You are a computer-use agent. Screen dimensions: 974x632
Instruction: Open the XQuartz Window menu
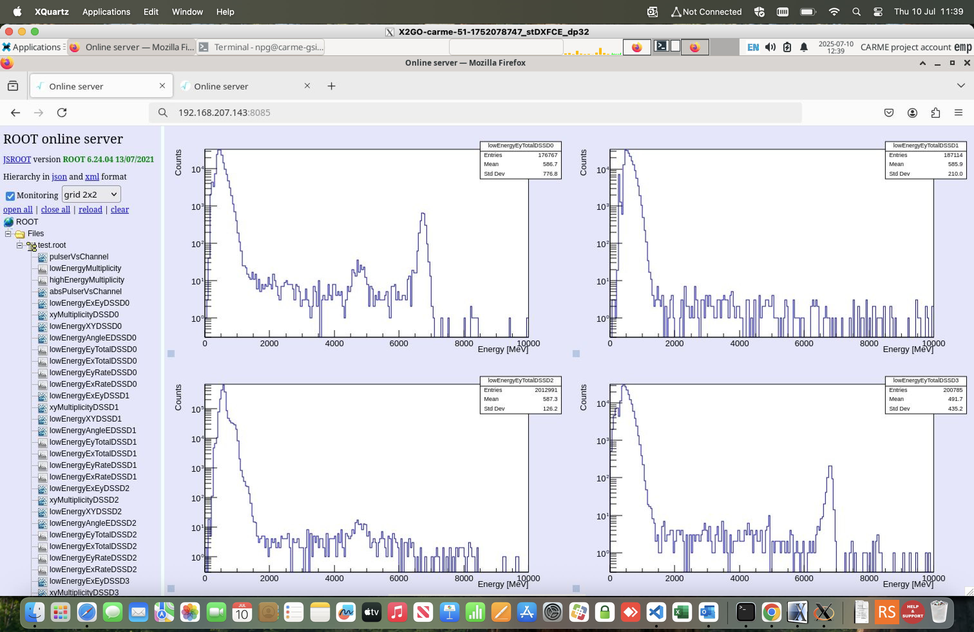[187, 12]
